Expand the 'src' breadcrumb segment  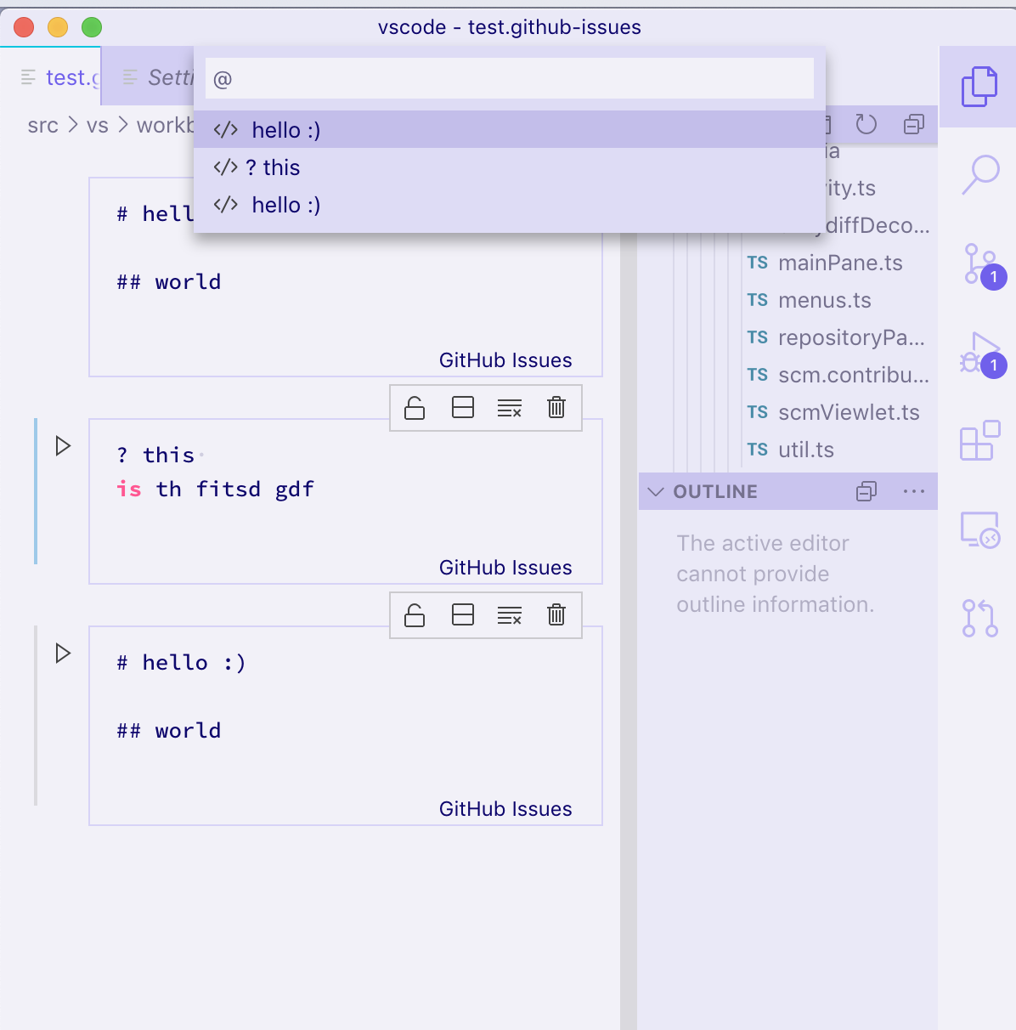pos(43,125)
